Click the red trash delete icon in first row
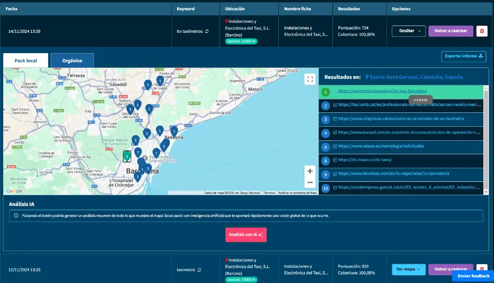 [481, 31]
